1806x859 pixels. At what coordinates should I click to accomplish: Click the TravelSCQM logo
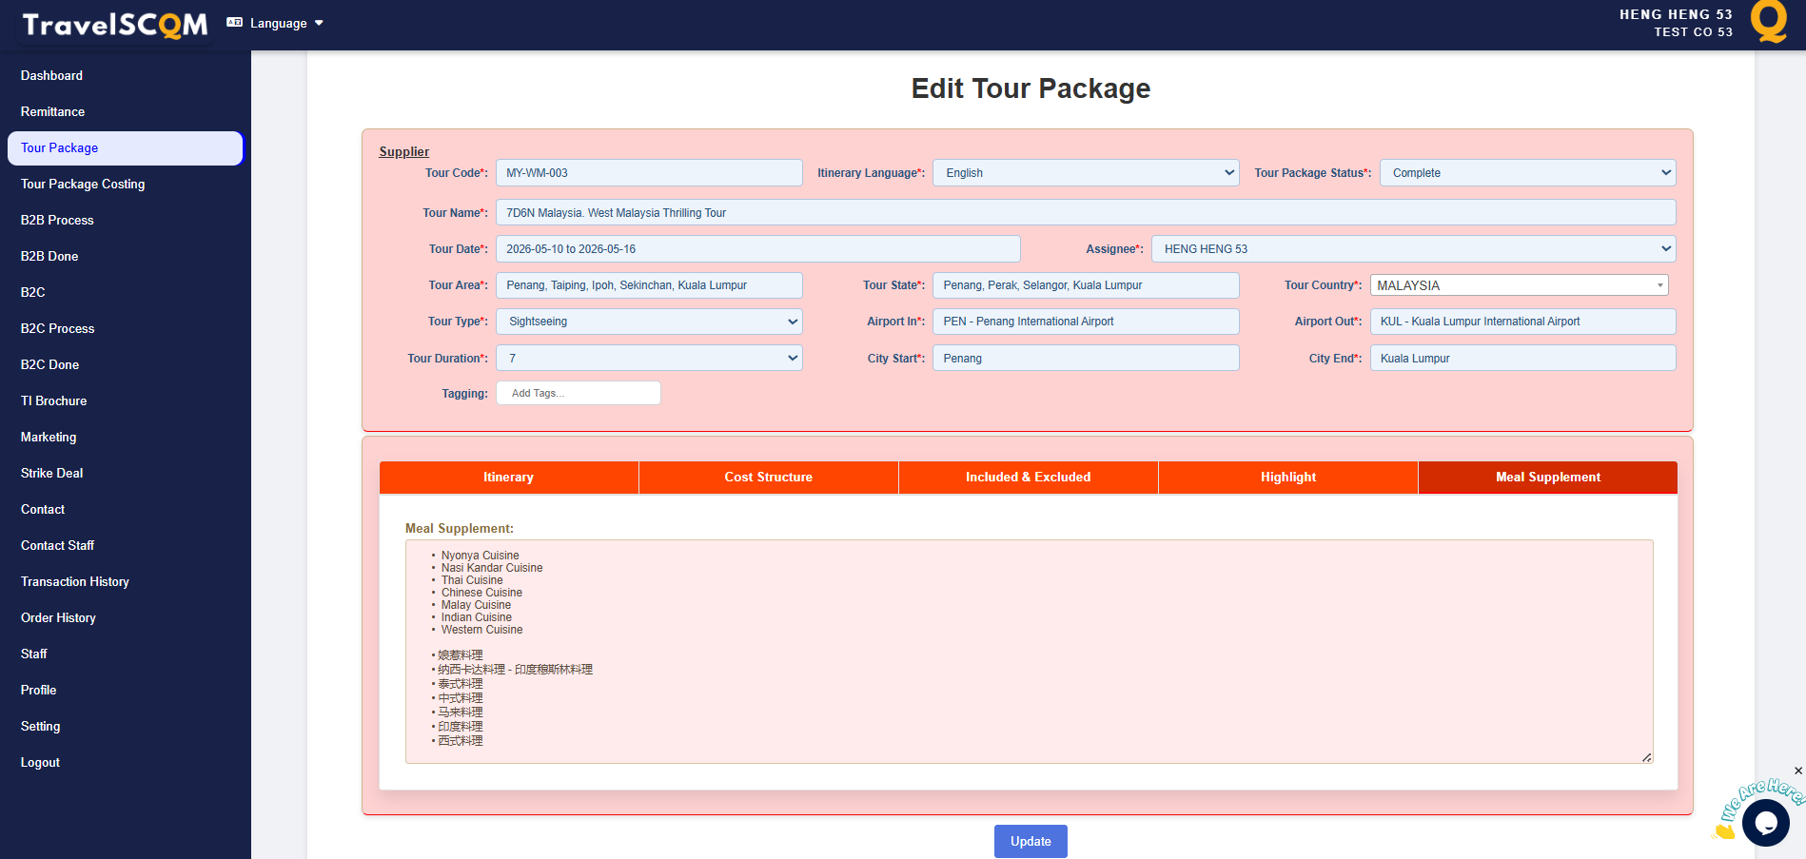click(x=114, y=25)
